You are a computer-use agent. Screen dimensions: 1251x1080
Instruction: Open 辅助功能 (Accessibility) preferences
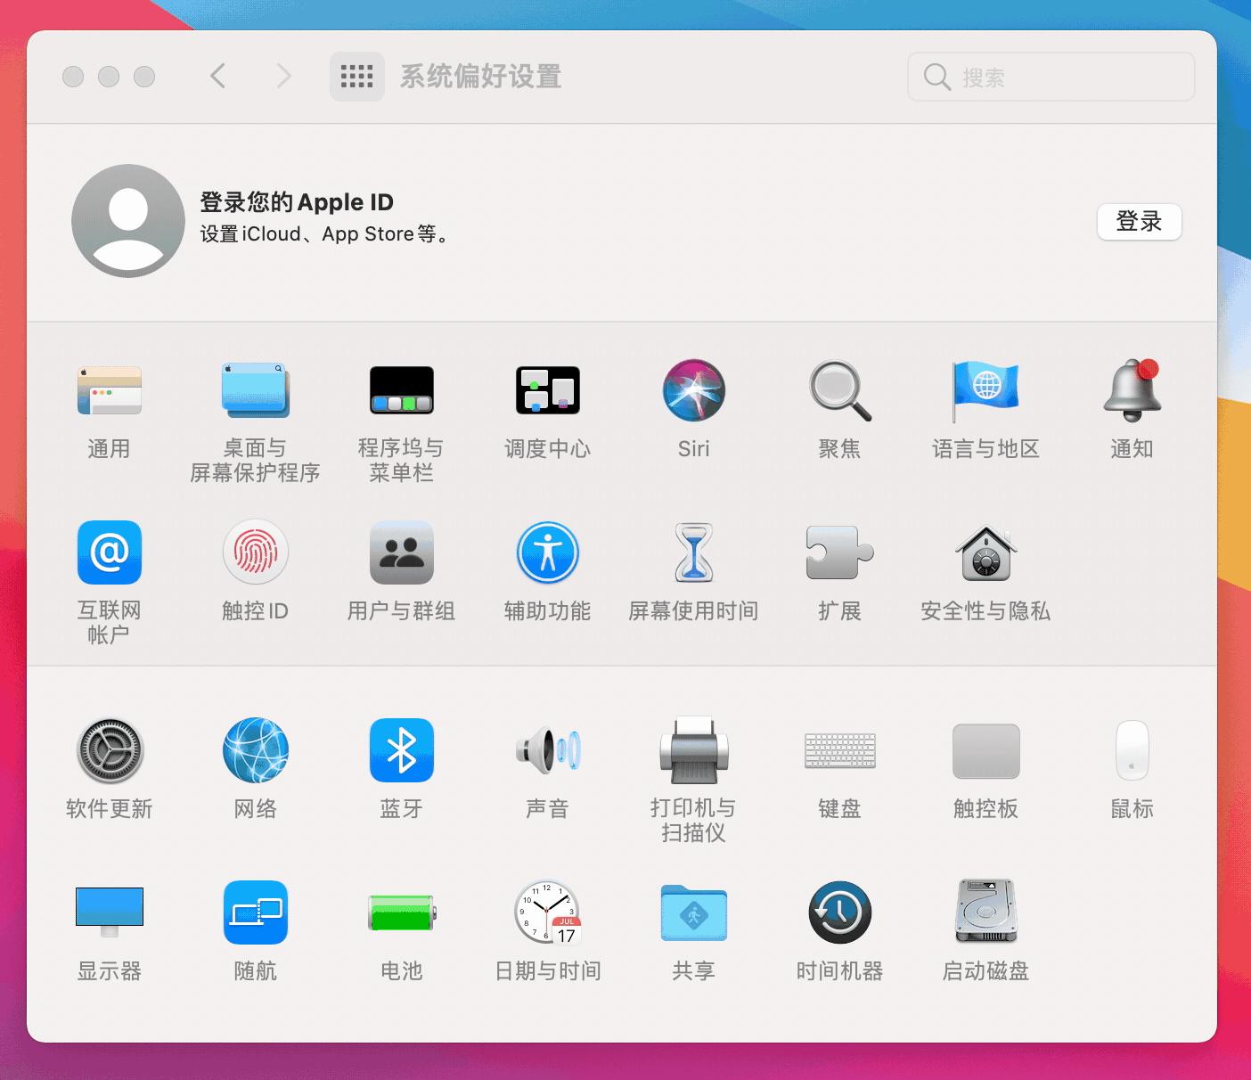[x=548, y=552]
